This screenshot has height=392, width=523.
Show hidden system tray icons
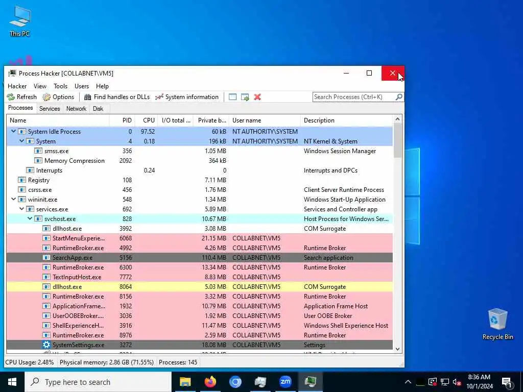click(408, 382)
